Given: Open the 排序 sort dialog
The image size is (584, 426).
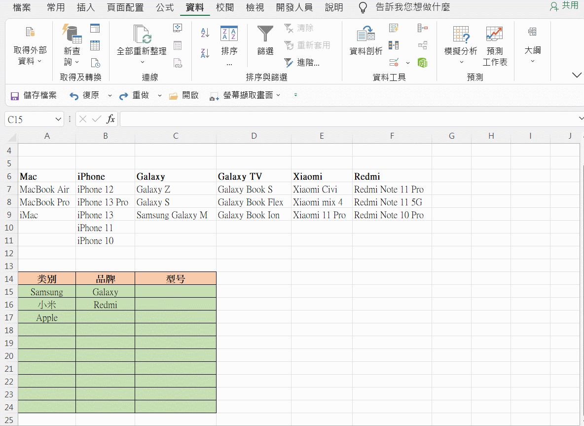Looking at the screenshot, I should tap(229, 45).
